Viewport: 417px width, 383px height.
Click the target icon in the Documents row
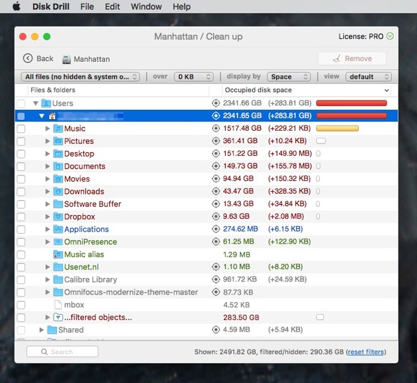(215, 166)
